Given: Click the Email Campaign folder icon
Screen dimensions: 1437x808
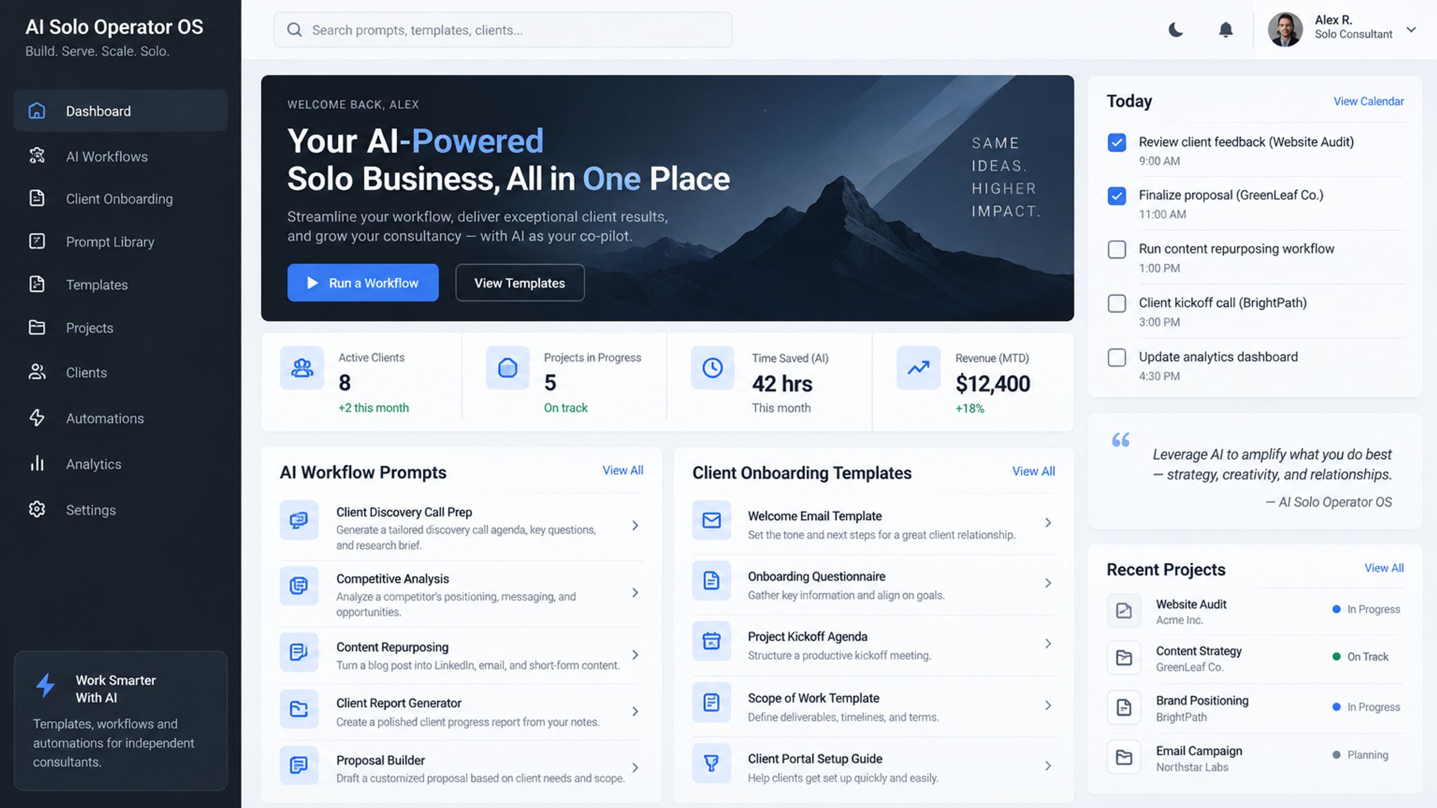Looking at the screenshot, I should 1124,757.
